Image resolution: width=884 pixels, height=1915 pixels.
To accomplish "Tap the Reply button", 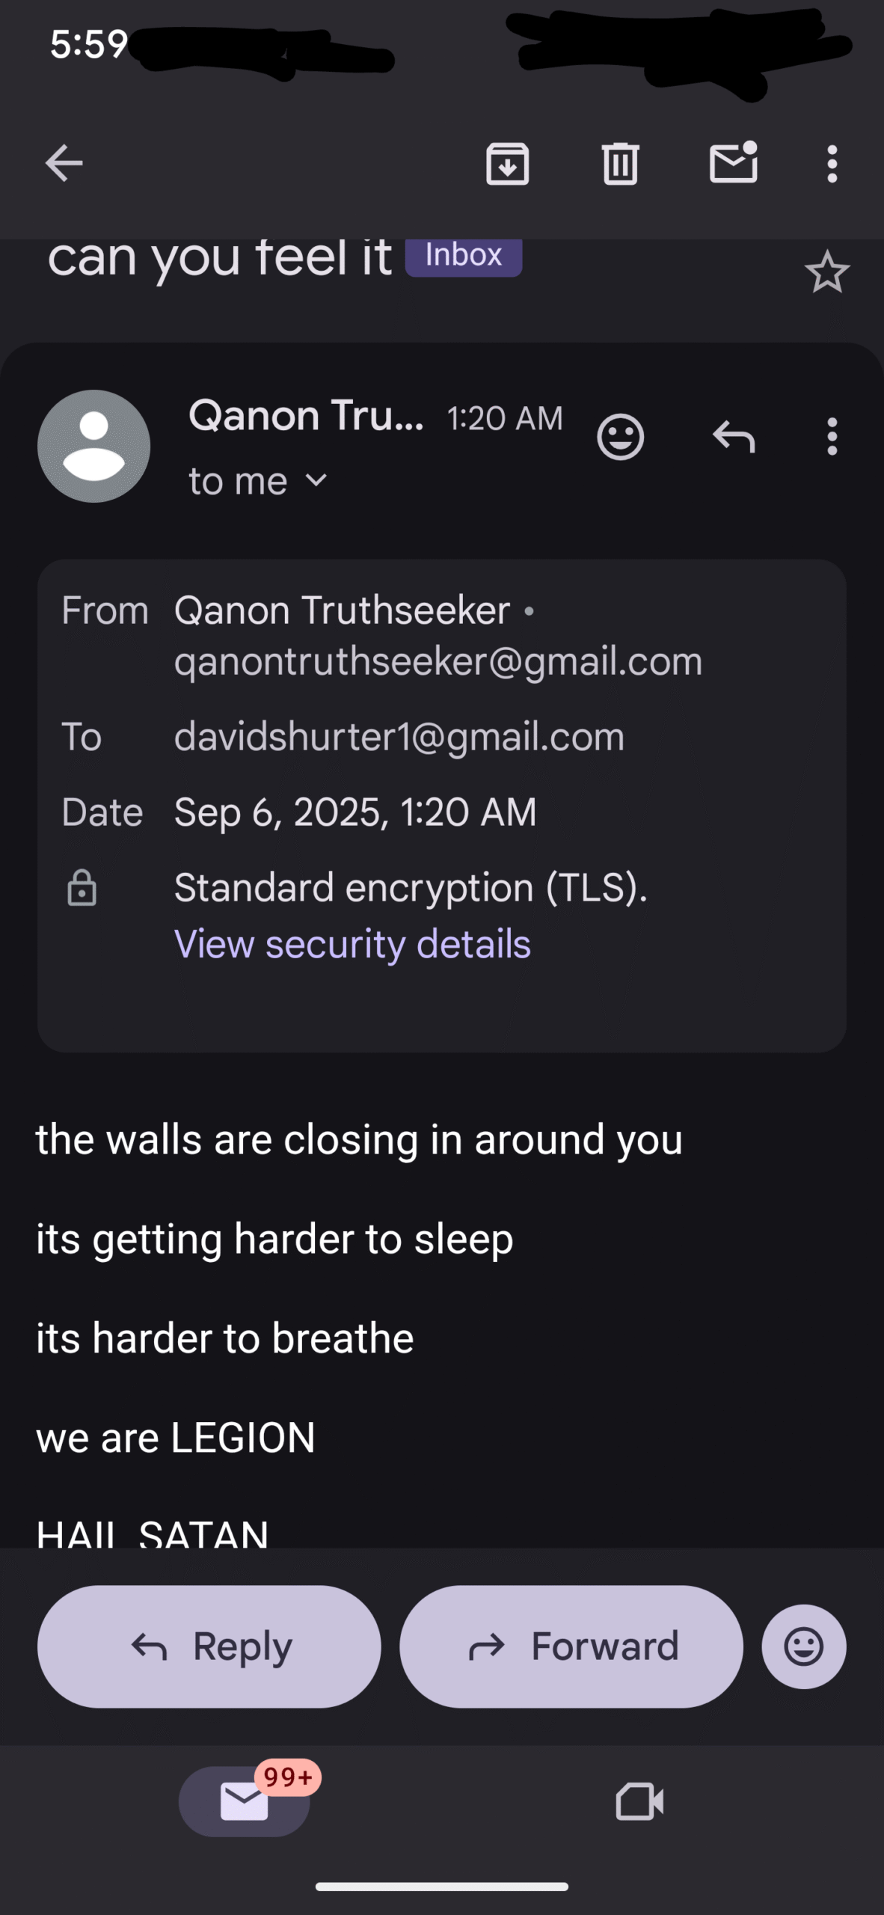I will click(x=209, y=1646).
